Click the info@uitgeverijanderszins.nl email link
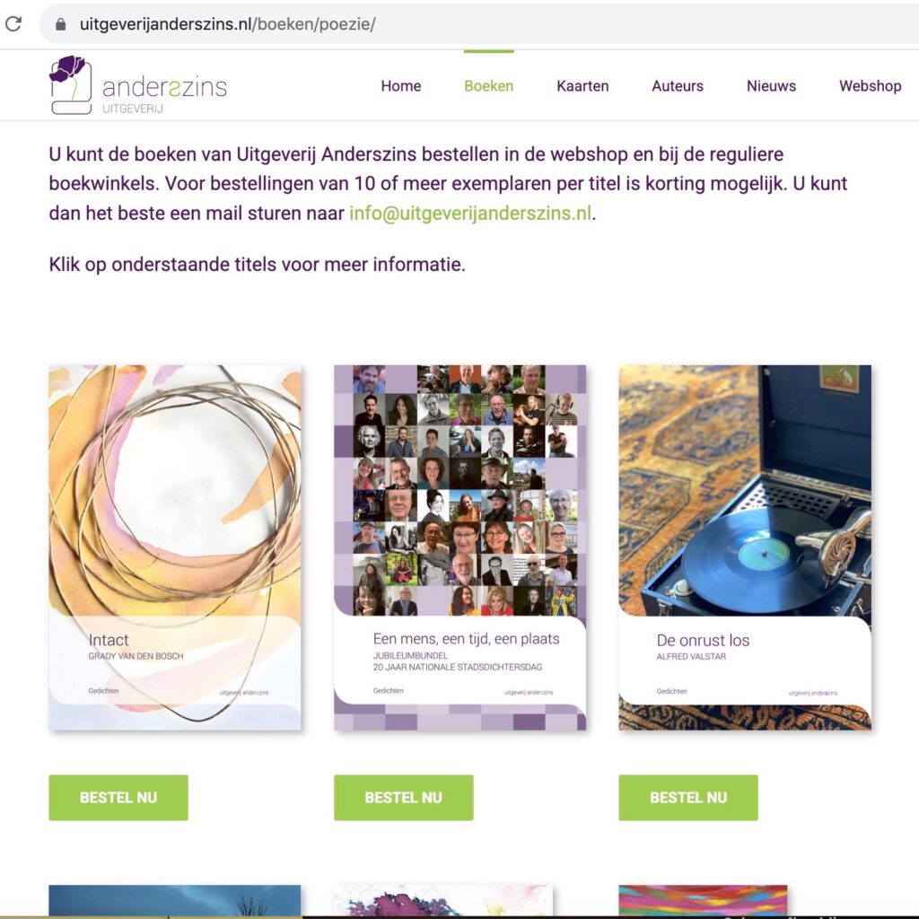The image size is (919, 919). coord(470,213)
